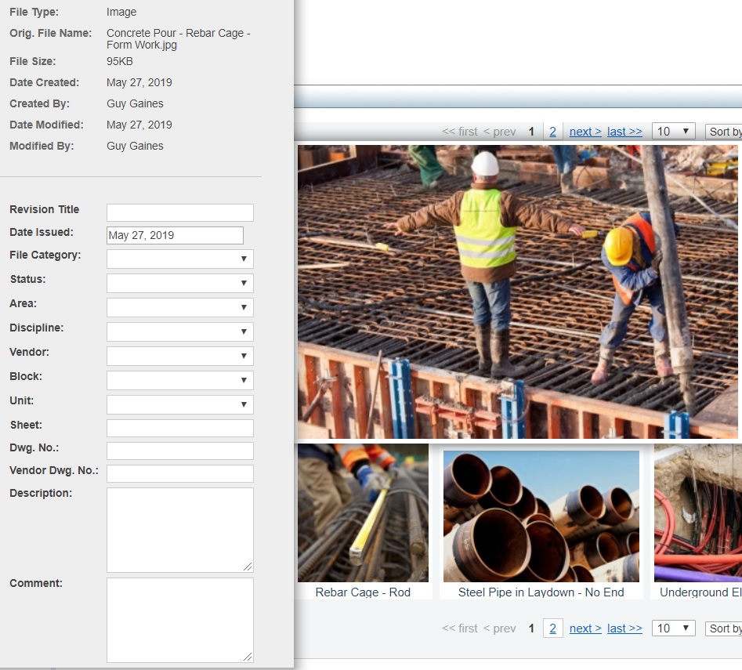Open the File Category dropdown
Image resolution: width=742 pixels, height=670 pixels.
tap(180, 259)
